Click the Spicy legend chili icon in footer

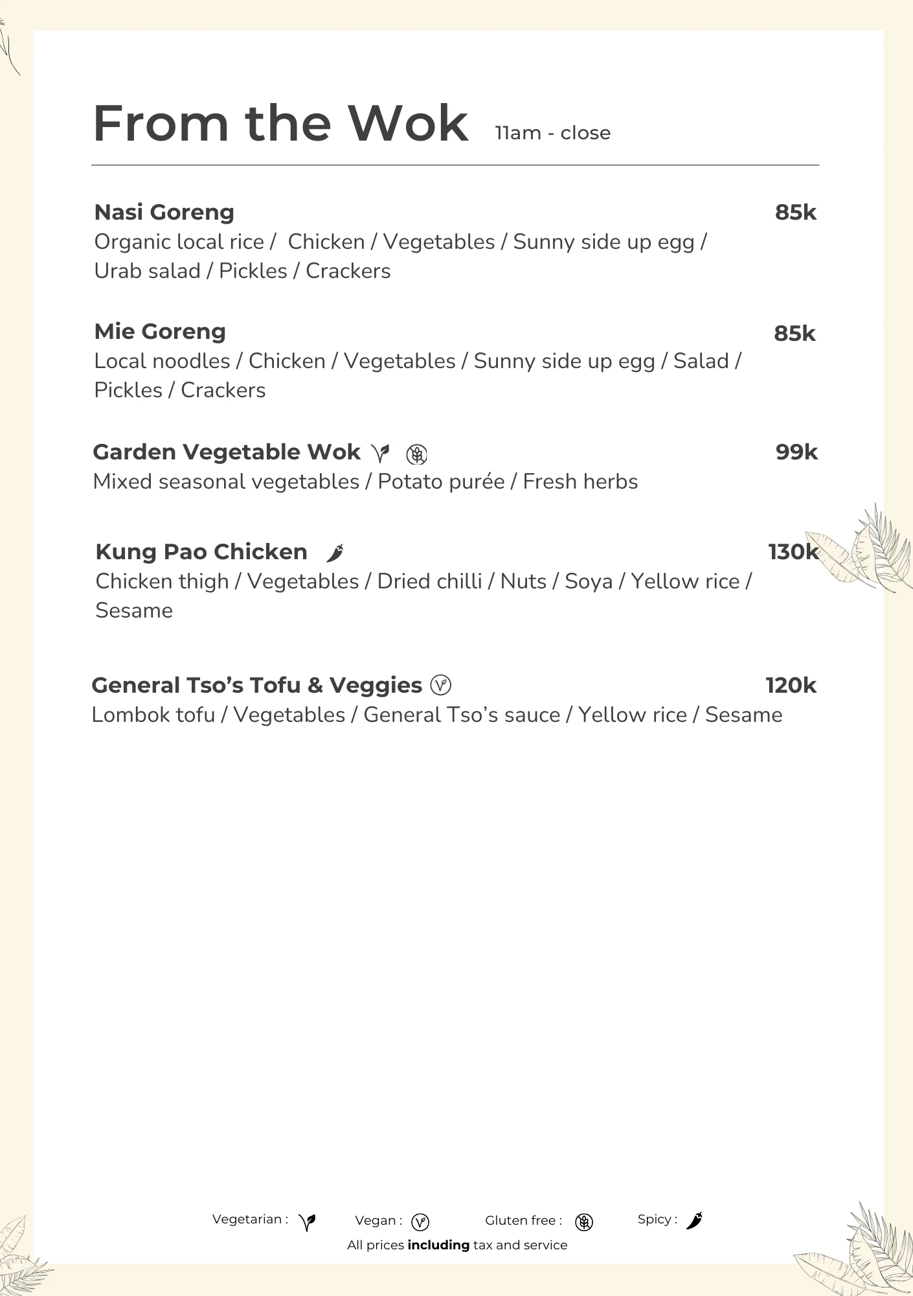[694, 1221]
